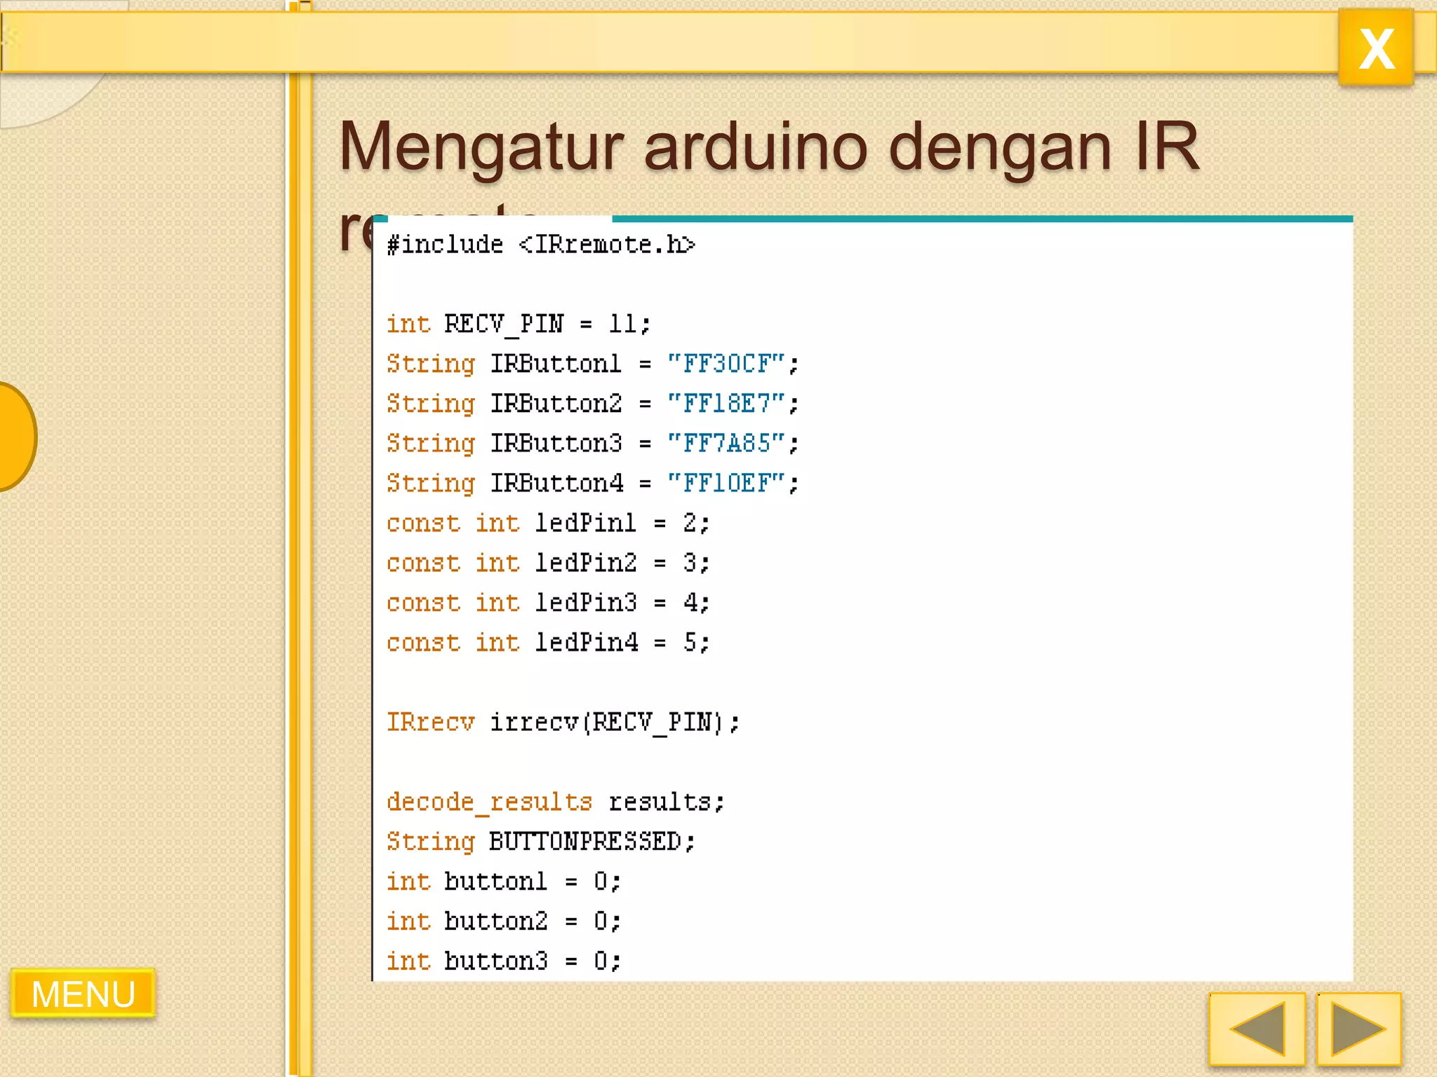Click the 'int RECV_PIN = 11;' line
This screenshot has height=1077, width=1437.
click(x=518, y=324)
